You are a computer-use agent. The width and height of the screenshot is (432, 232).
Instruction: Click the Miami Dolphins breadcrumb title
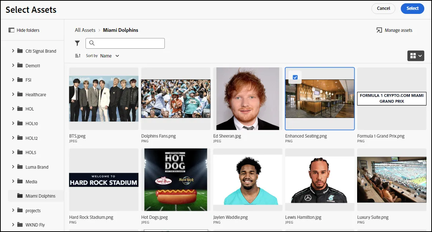(x=121, y=30)
